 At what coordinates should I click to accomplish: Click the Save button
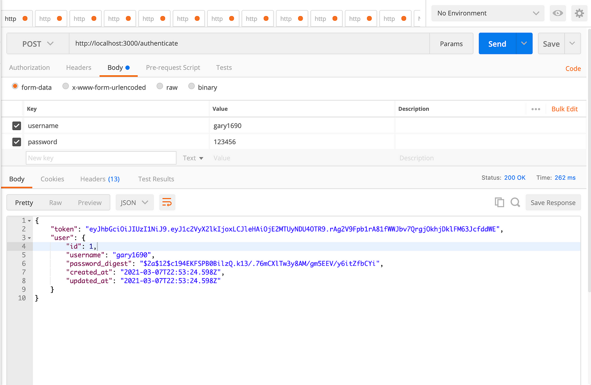pos(551,44)
